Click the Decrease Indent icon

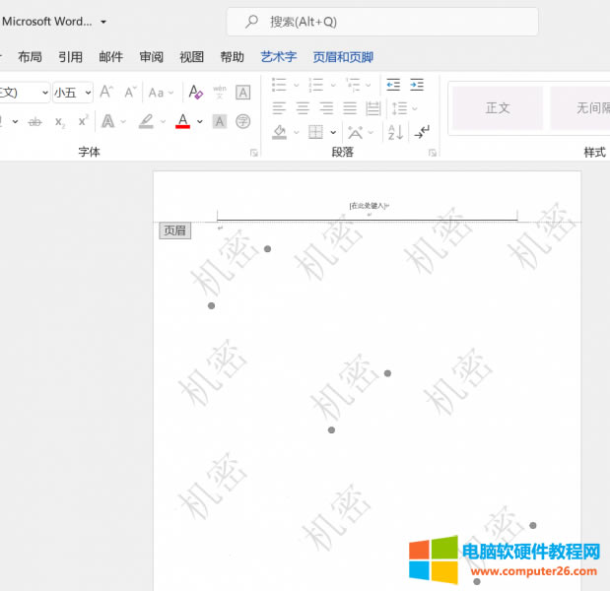coord(394,85)
